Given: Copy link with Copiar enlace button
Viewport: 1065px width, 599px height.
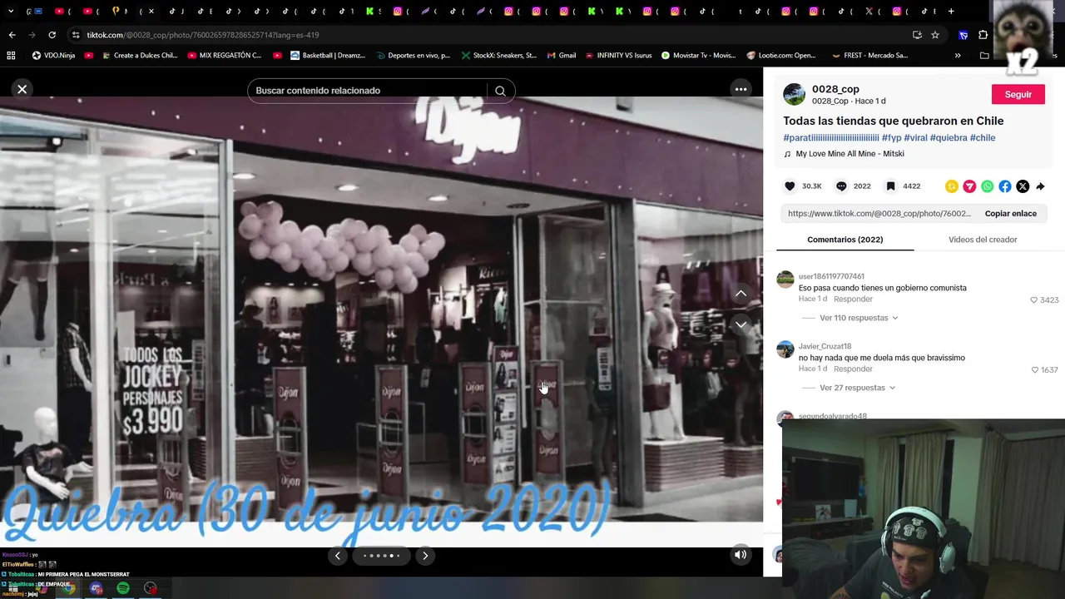Looking at the screenshot, I should (x=1010, y=214).
